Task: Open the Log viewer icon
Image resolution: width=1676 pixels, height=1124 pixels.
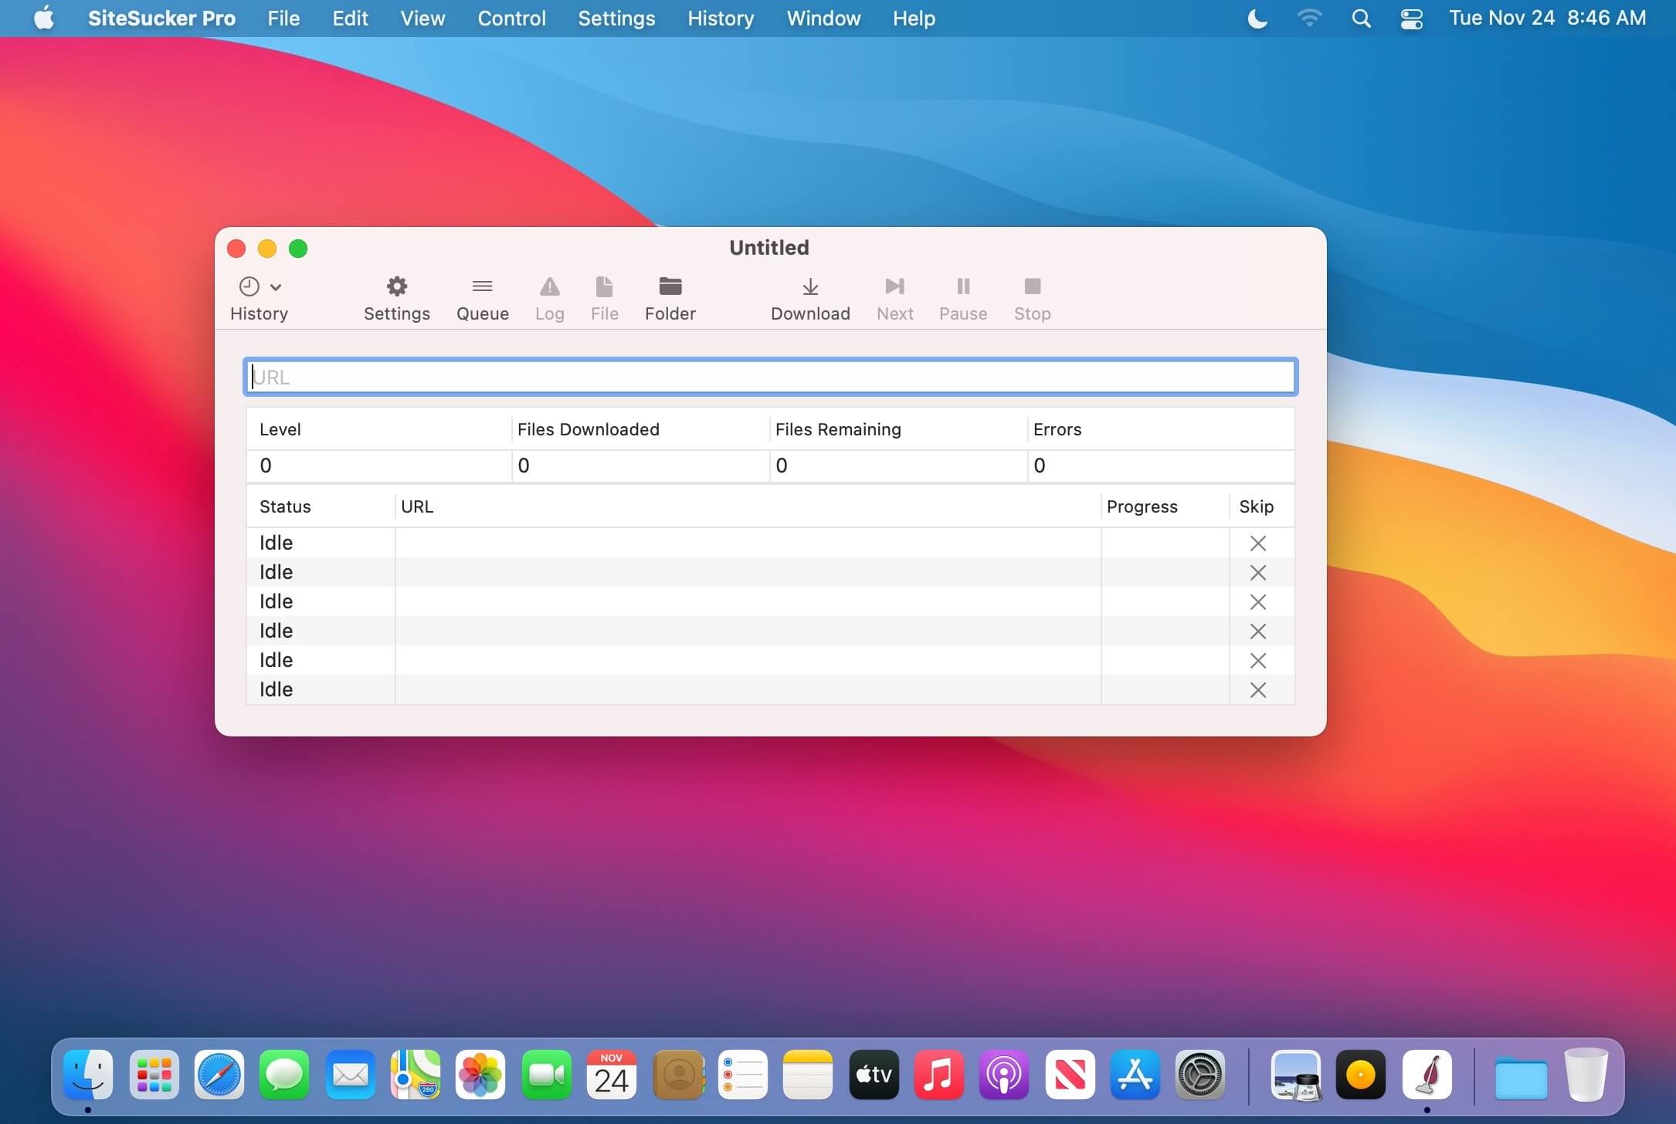Action: pyautogui.click(x=548, y=297)
